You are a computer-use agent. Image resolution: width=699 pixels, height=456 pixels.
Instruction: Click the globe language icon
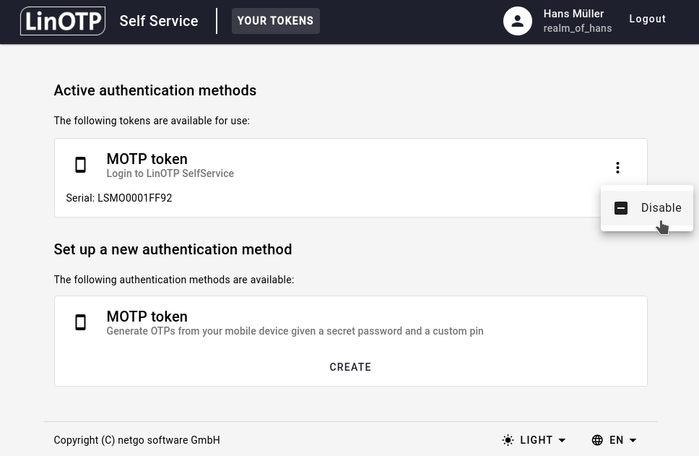pos(597,440)
